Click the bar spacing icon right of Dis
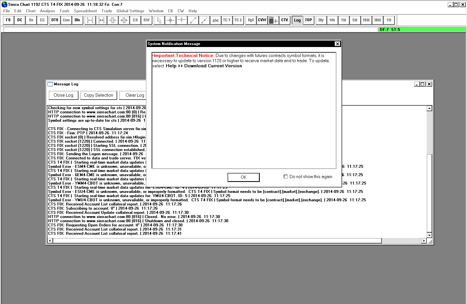The image size is (467, 304). 90,20
